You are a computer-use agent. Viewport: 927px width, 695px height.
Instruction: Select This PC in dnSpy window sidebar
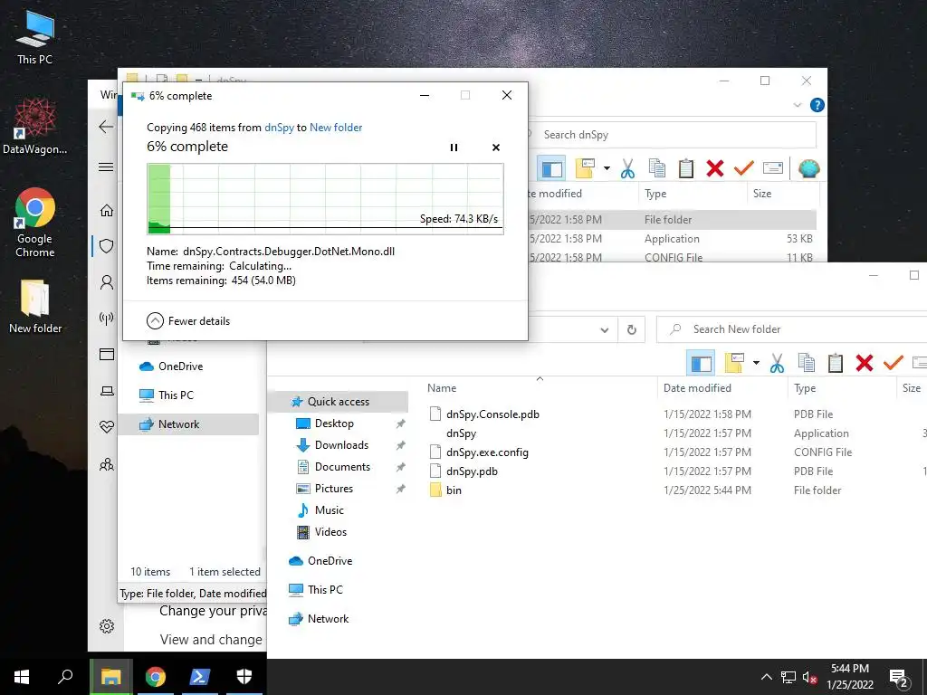[176, 395]
